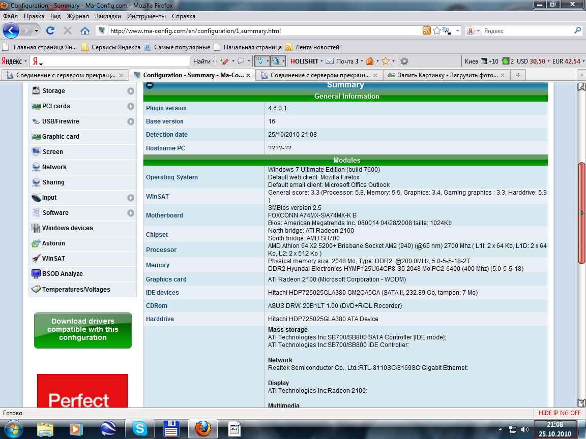Expand the Input submenu arrow
The image size is (586, 439).
click(x=130, y=198)
